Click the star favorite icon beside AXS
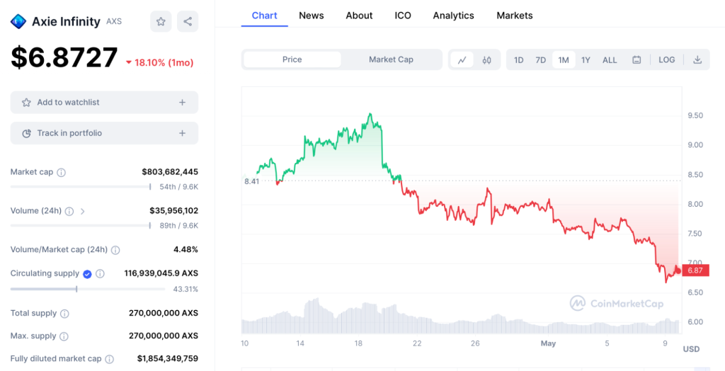The height and width of the screenshot is (371, 725). (161, 21)
